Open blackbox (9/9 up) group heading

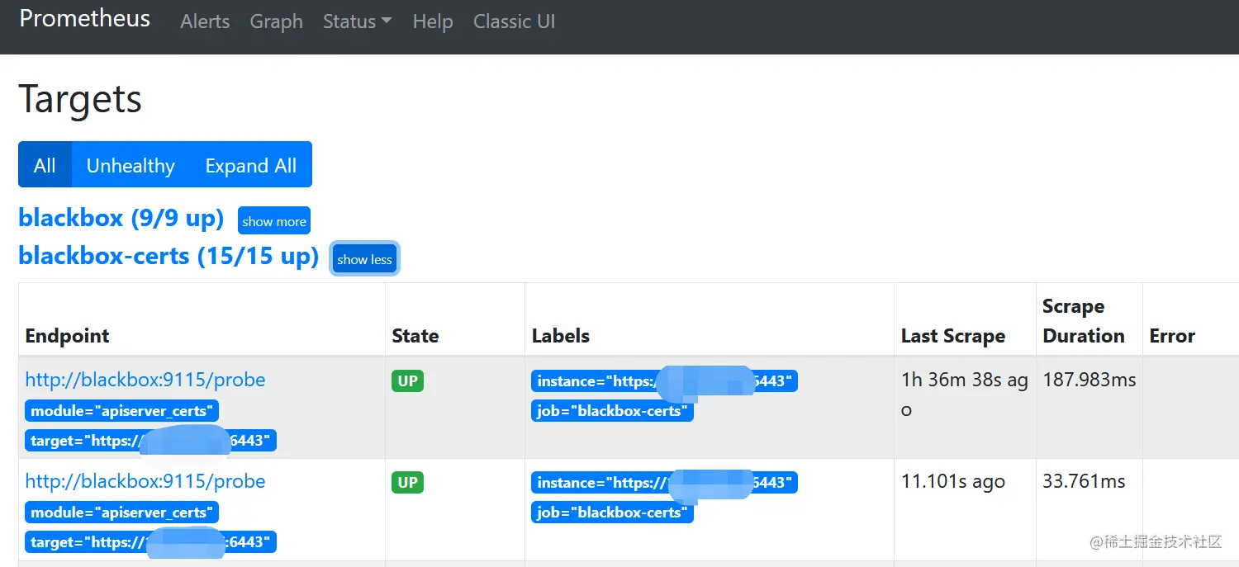pyautogui.click(x=121, y=218)
